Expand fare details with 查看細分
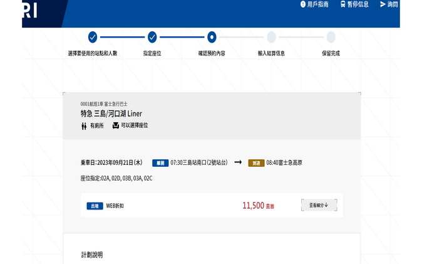 [x=319, y=205]
